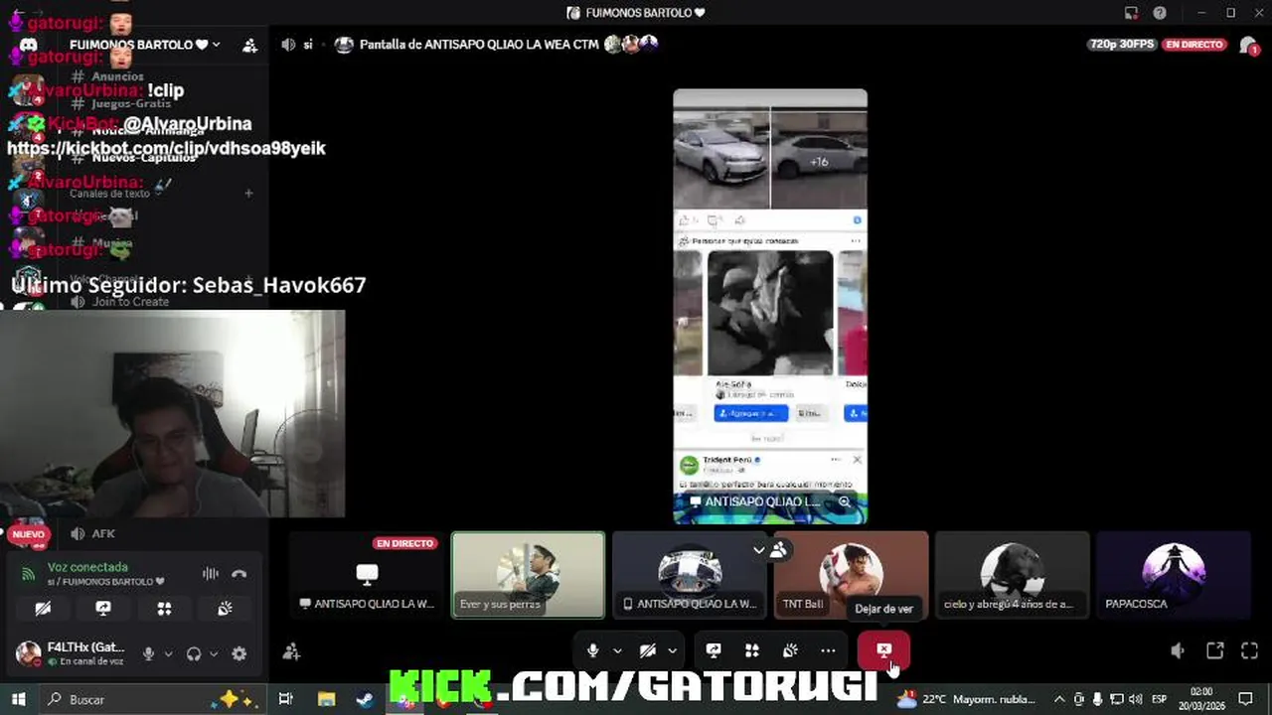Expand camera options arrow in call controls
1272x715 pixels.
[673, 650]
